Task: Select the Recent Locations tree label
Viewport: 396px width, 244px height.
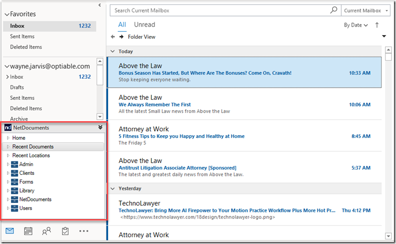Action: [31, 155]
